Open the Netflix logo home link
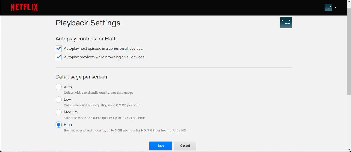Image resolution: width=351 pixels, height=152 pixels. 24,7
